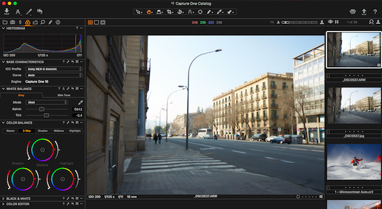Click the browser sort arrows icon
The height and width of the screenshot is (209, 382).
point(337,22)
